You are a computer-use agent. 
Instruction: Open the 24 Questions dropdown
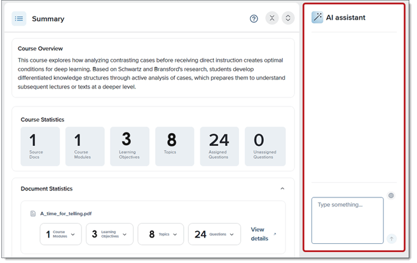(214, 234)
